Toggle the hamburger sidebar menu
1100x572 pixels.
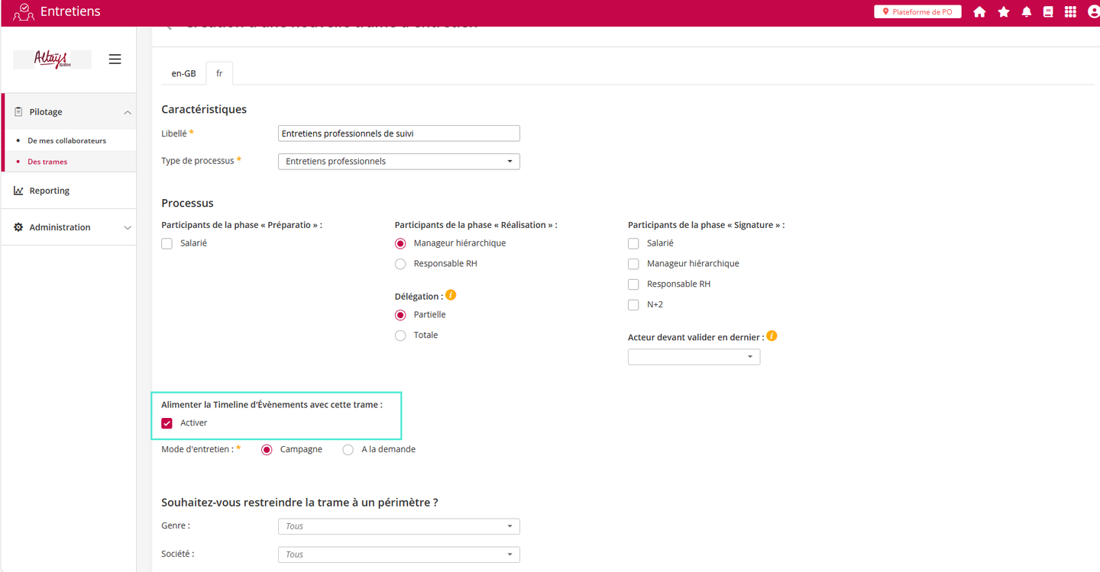pos(115,59)
